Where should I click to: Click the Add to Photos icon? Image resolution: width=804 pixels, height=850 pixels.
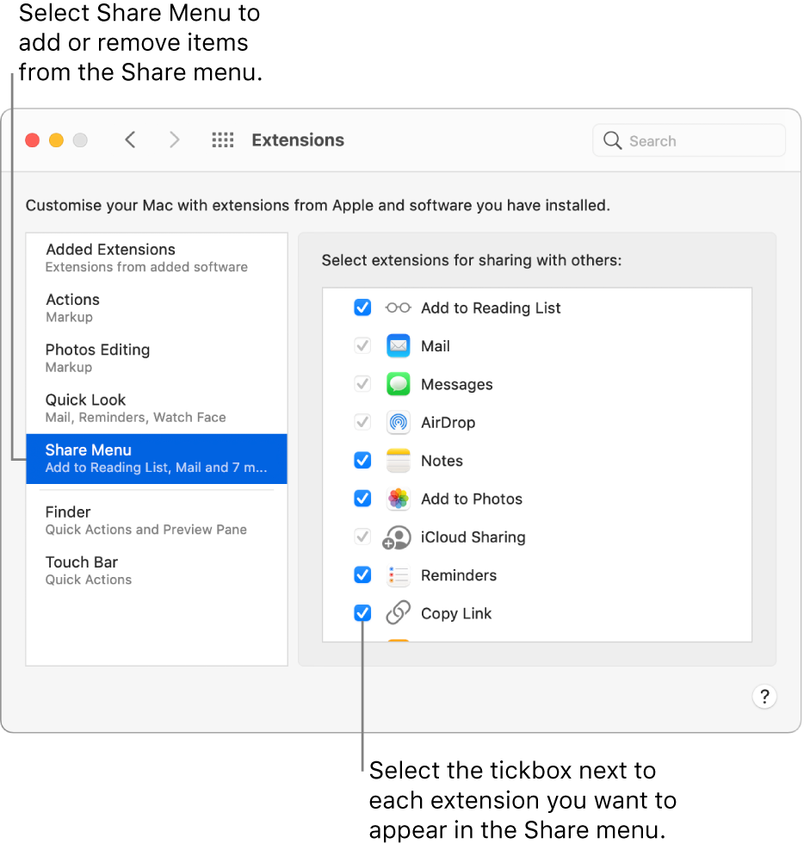point(398,498)
